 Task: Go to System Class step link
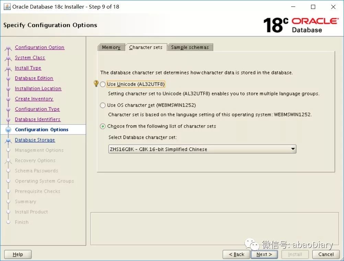click(30, 58)
